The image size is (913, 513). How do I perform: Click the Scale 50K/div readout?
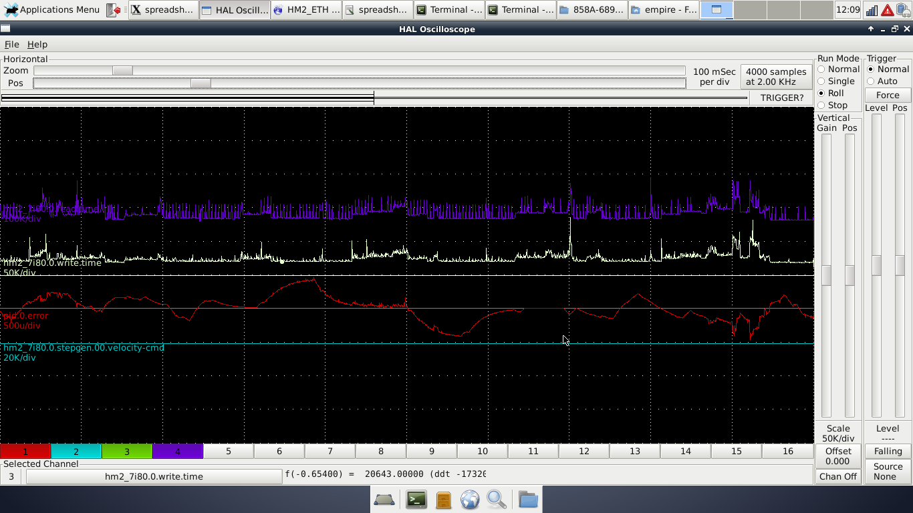pyautogui.click(x=838, y=434)
